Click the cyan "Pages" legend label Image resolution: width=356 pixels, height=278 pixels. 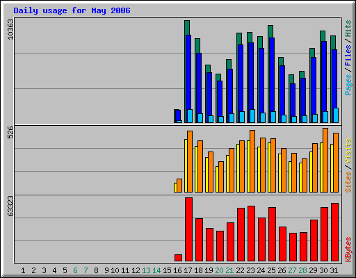[x=348, y=85]
